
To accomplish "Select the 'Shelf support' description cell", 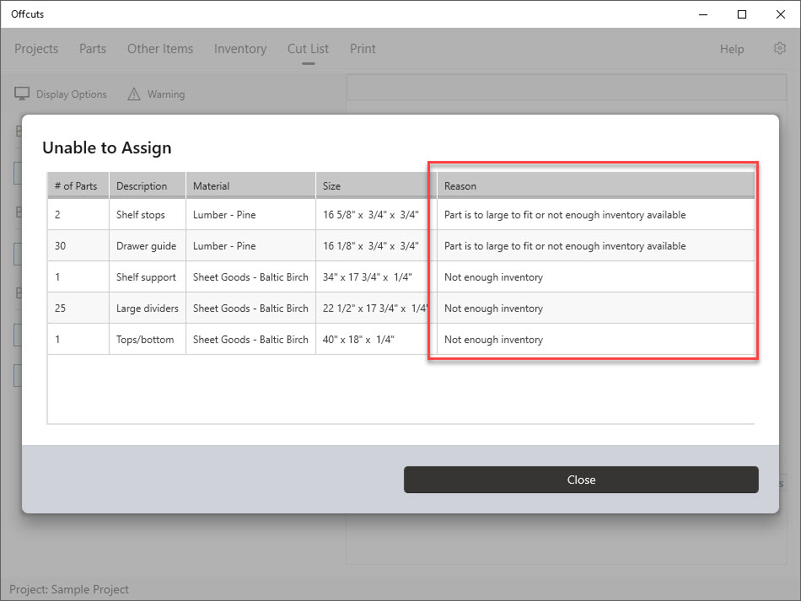I will click(x=146, y=277).
